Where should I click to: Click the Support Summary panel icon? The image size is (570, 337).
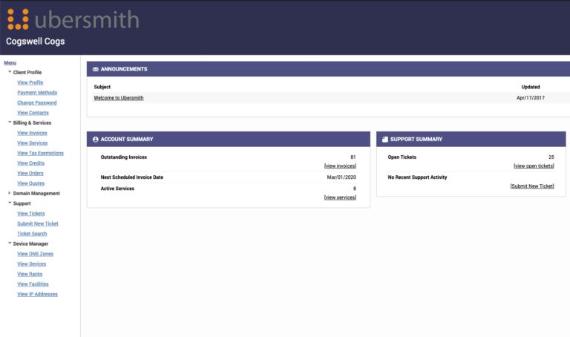[385, 139]
